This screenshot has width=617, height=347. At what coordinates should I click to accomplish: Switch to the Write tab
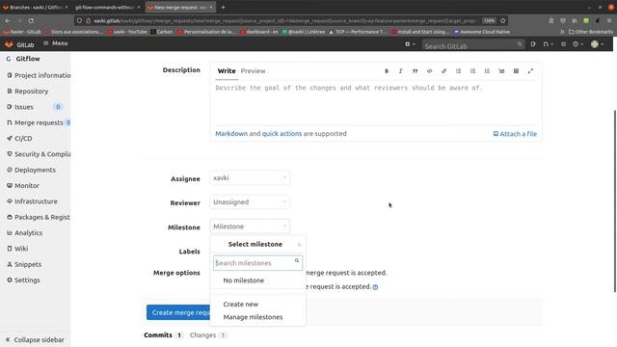coord(227,70)
